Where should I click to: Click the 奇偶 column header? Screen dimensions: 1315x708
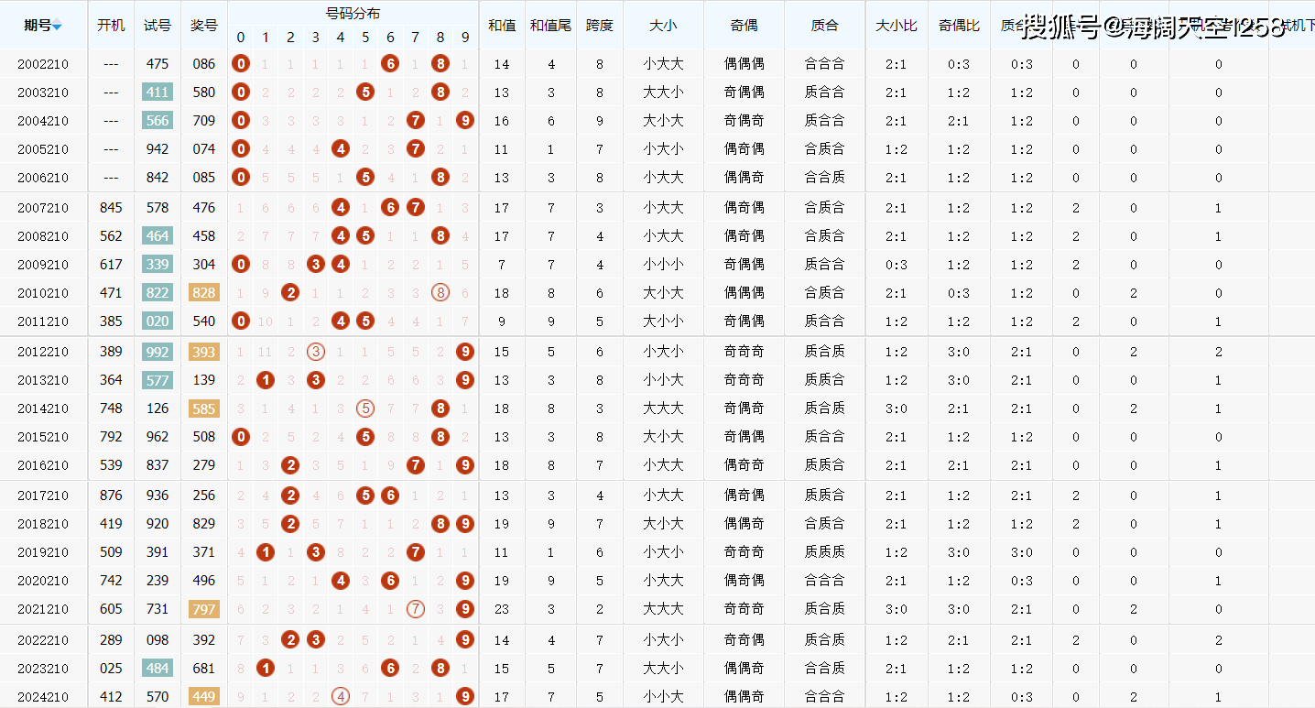[744, 26]
